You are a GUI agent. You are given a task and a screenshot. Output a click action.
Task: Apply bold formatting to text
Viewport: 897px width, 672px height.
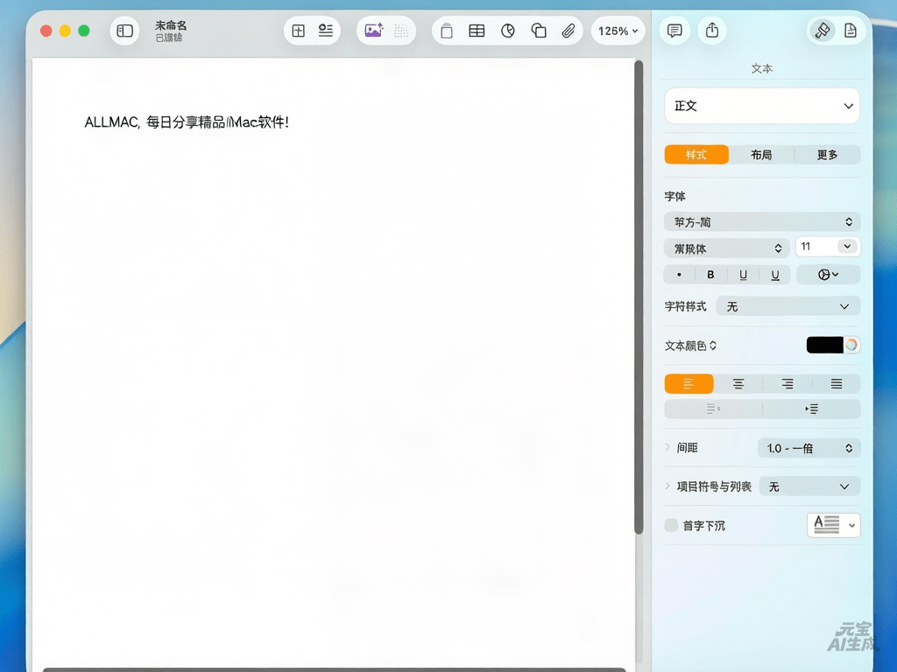click(x=710, y=274)
